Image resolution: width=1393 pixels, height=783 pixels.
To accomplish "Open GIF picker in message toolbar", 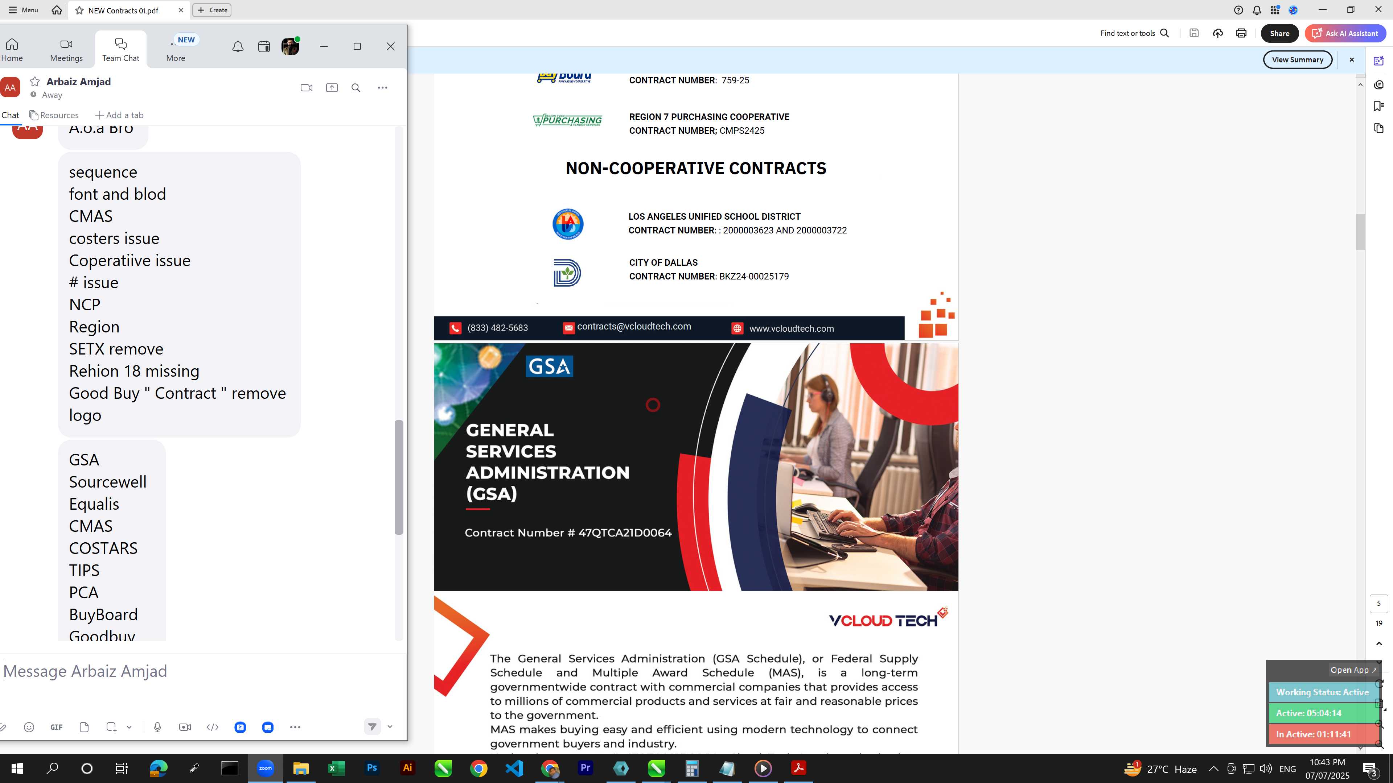I will 56,727.
